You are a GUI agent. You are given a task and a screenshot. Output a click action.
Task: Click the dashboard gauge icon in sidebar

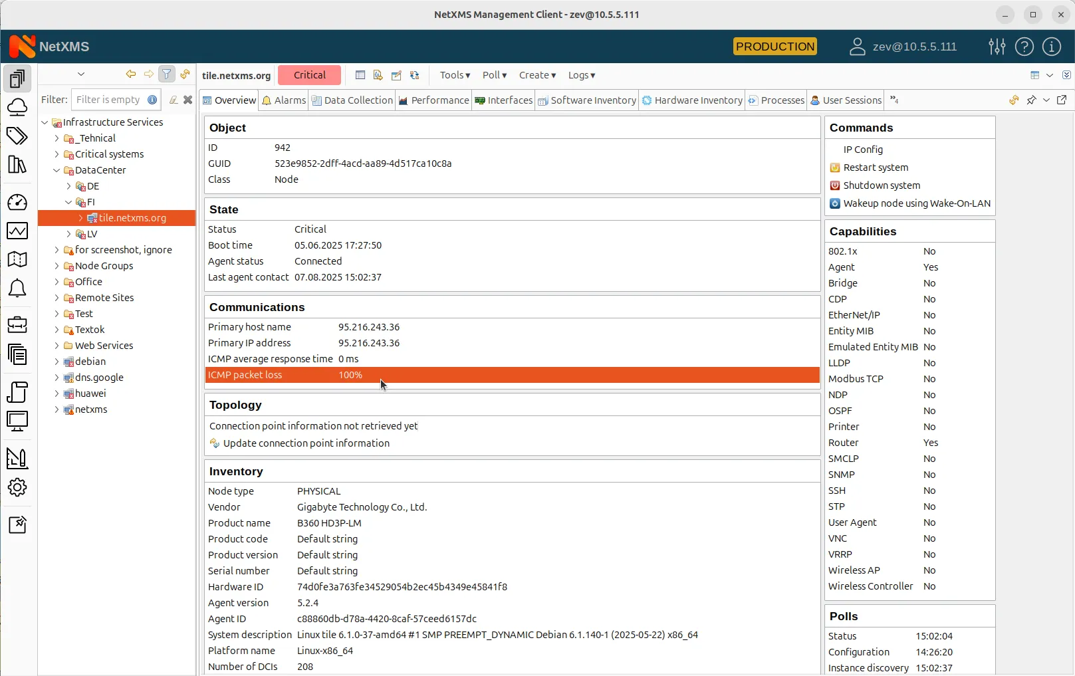tap(17, 202)
